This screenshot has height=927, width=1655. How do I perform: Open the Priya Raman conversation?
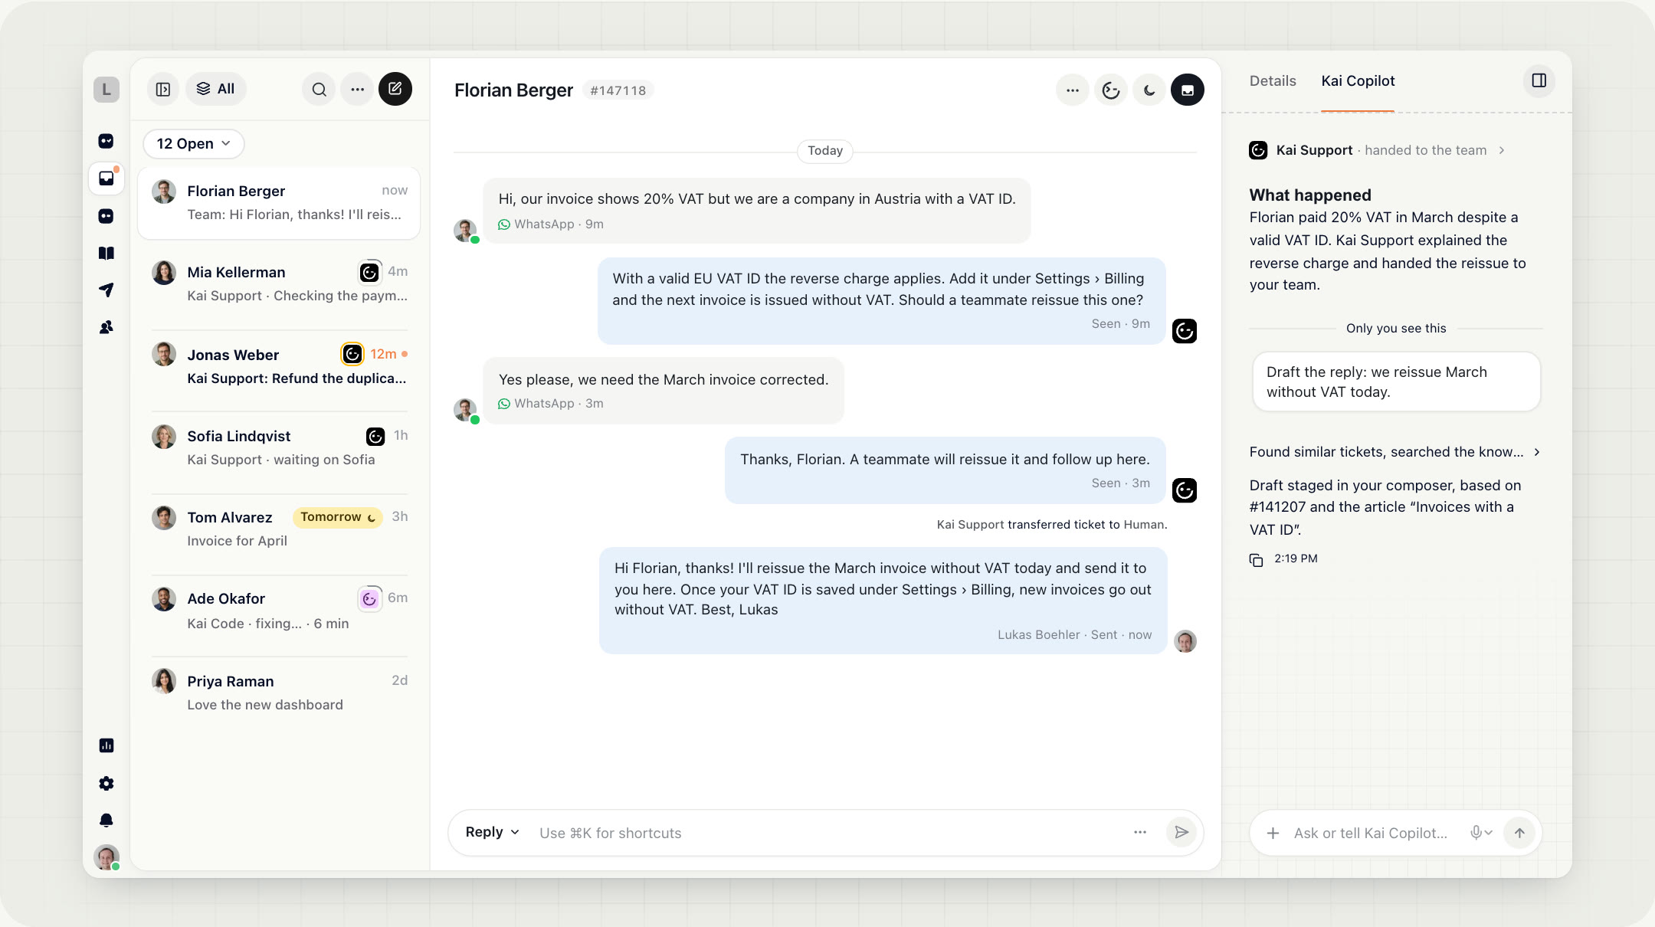pyautogui.click(x=279, y=693)
